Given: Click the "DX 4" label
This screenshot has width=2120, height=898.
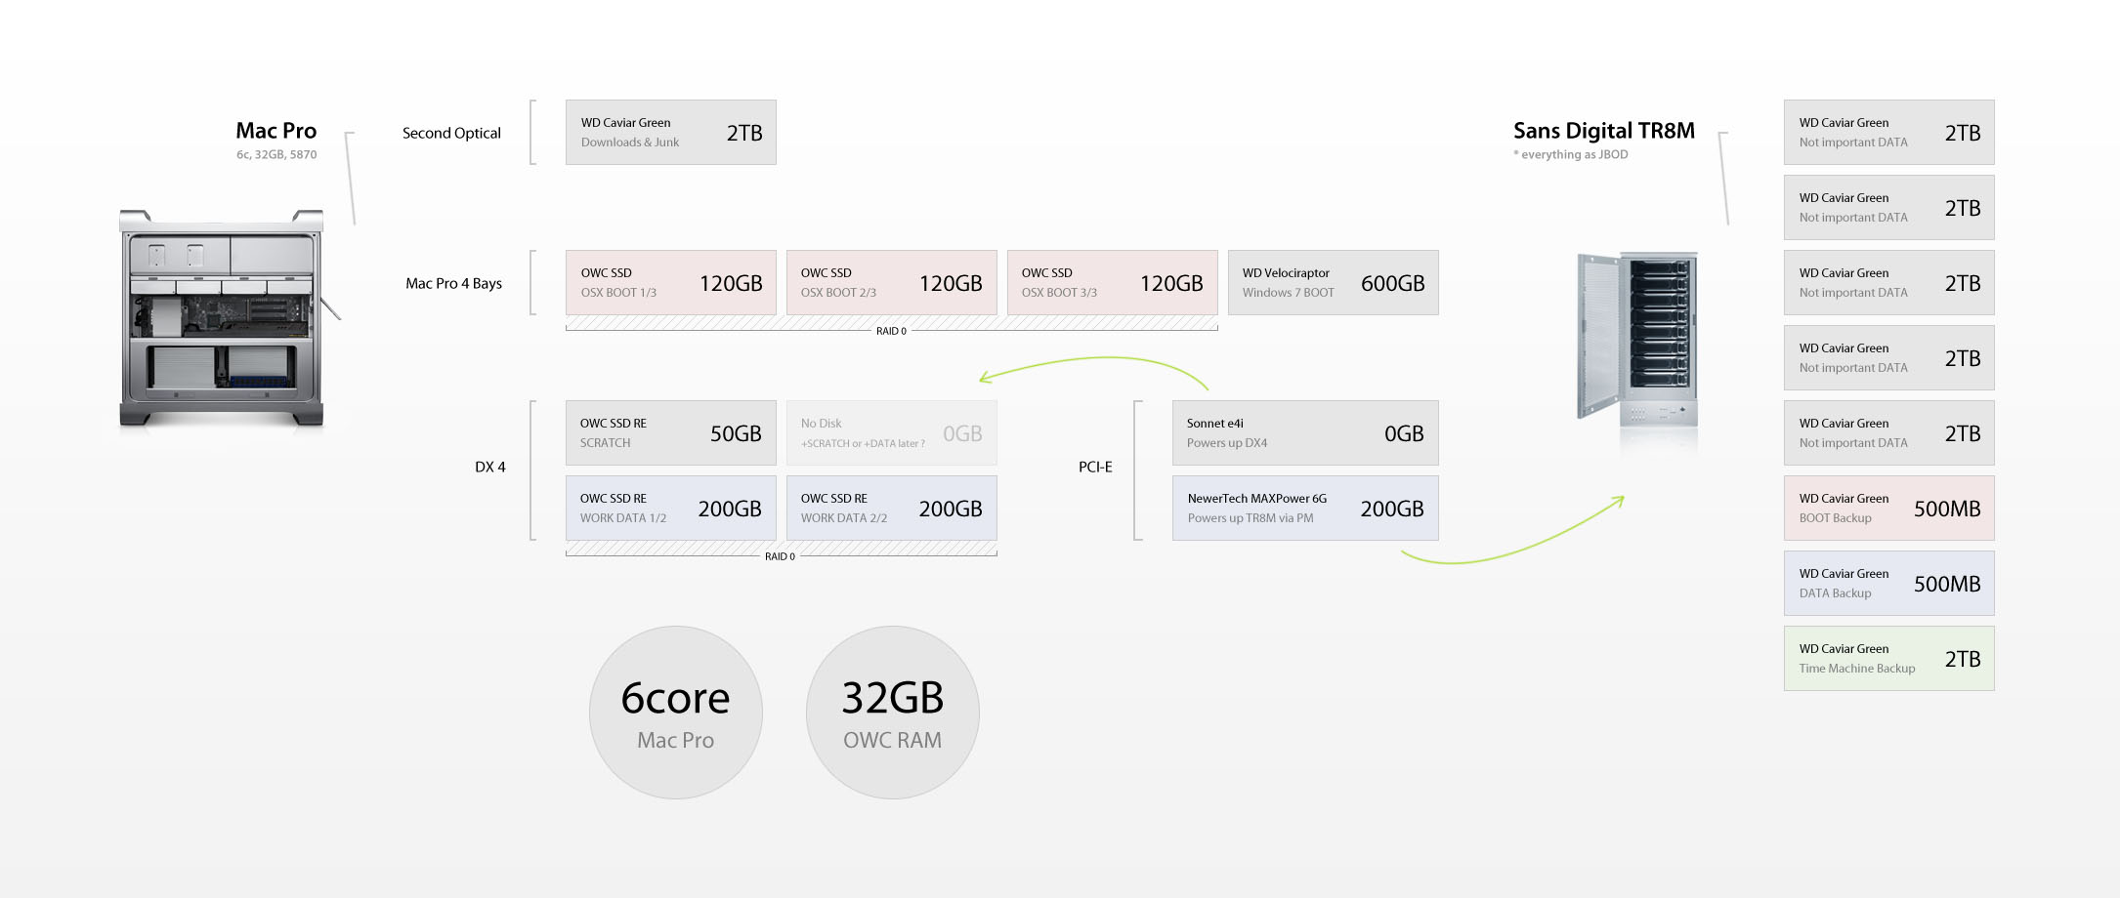Looking at the screenshot, I should [x=490, y=467].
